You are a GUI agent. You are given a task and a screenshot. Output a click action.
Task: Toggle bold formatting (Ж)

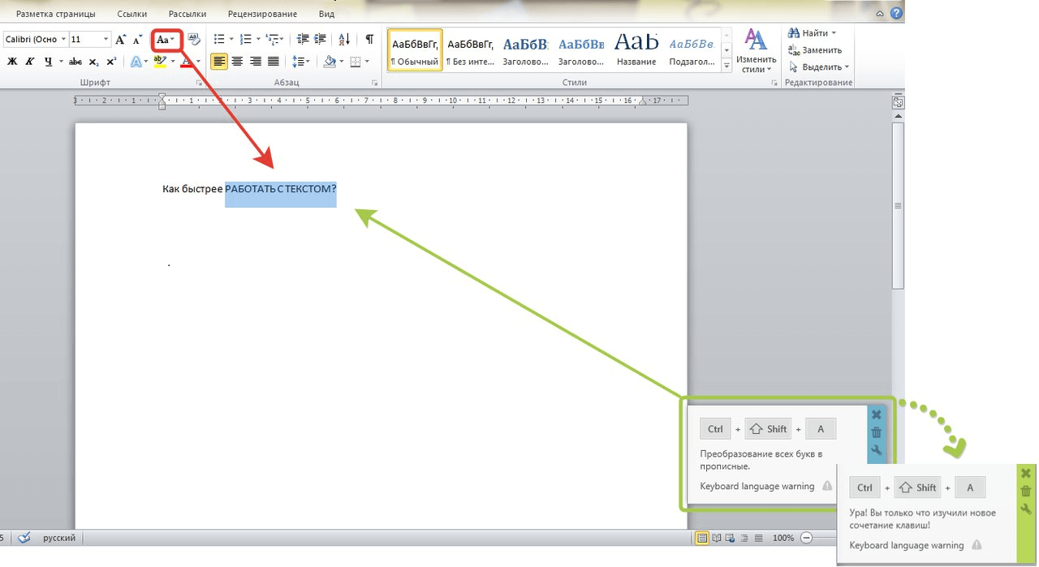coord(12,62)
